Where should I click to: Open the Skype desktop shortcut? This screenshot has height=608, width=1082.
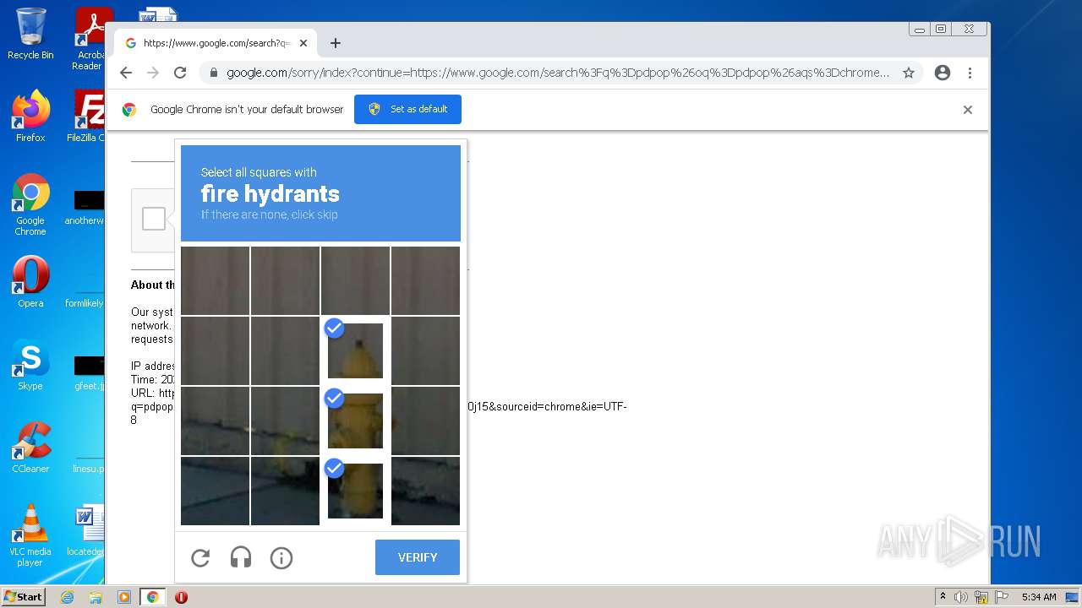coord(30,365)
